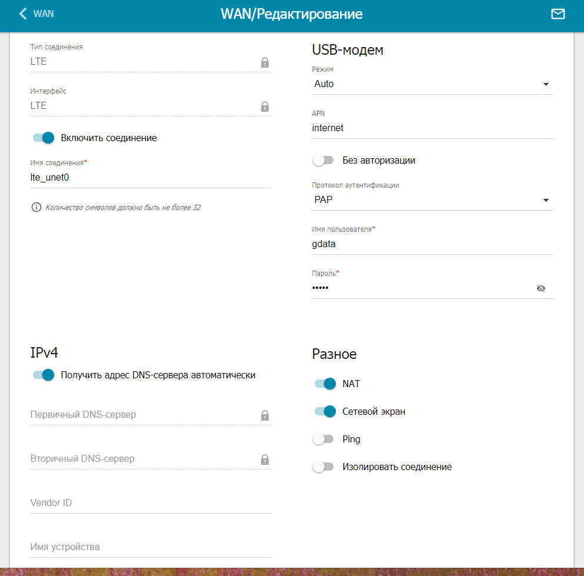This screenshot has height=576, width=584.
Task: Toggle Изолировать соединение switch
Action: click(323, 467)
